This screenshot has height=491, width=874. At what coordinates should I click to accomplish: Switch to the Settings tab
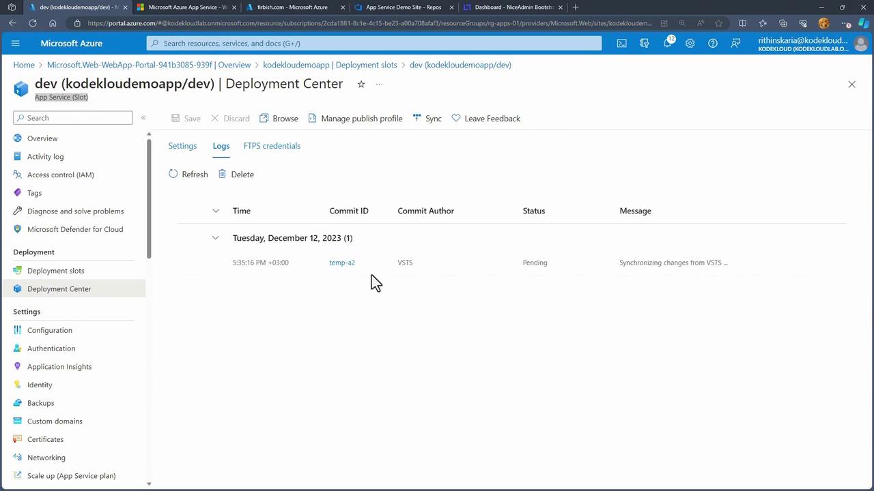click(182, 146)
